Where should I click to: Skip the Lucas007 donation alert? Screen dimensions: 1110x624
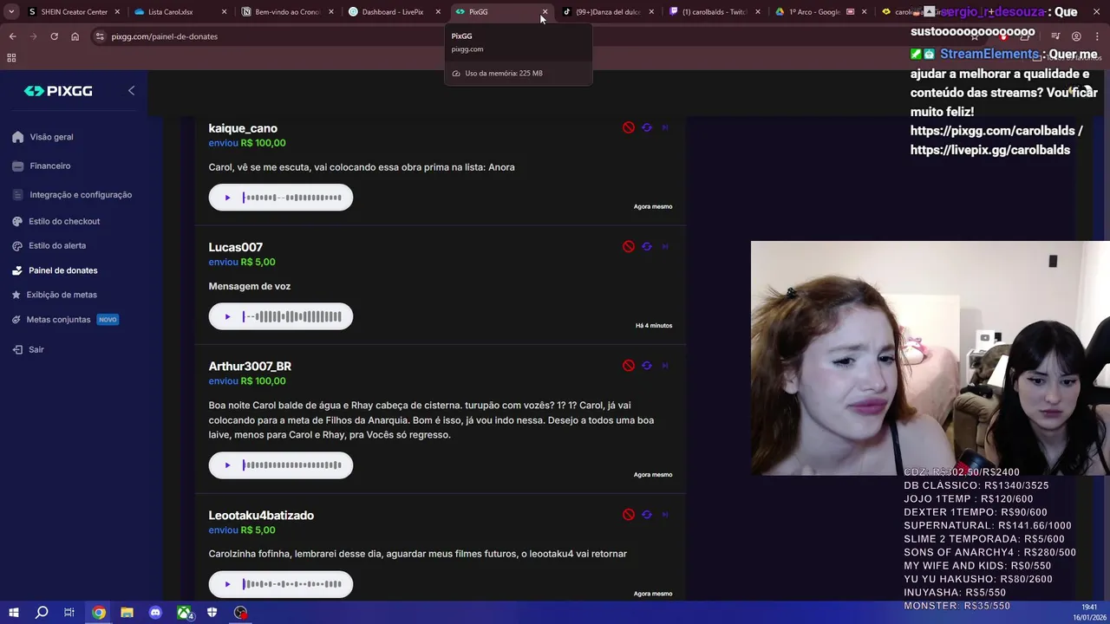[665, 246]
